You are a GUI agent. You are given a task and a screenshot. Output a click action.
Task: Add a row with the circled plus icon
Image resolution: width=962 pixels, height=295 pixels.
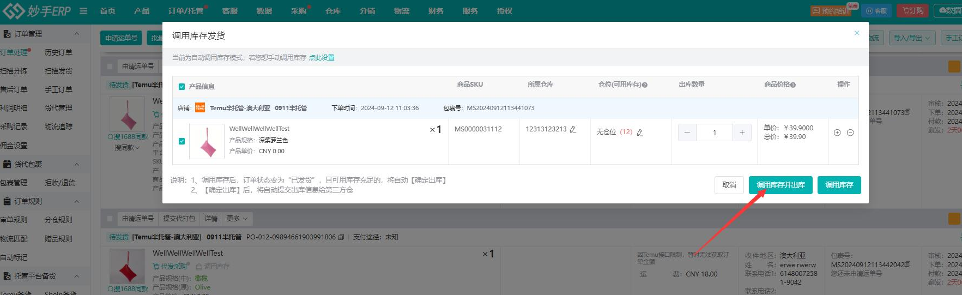tap(837, 133)
